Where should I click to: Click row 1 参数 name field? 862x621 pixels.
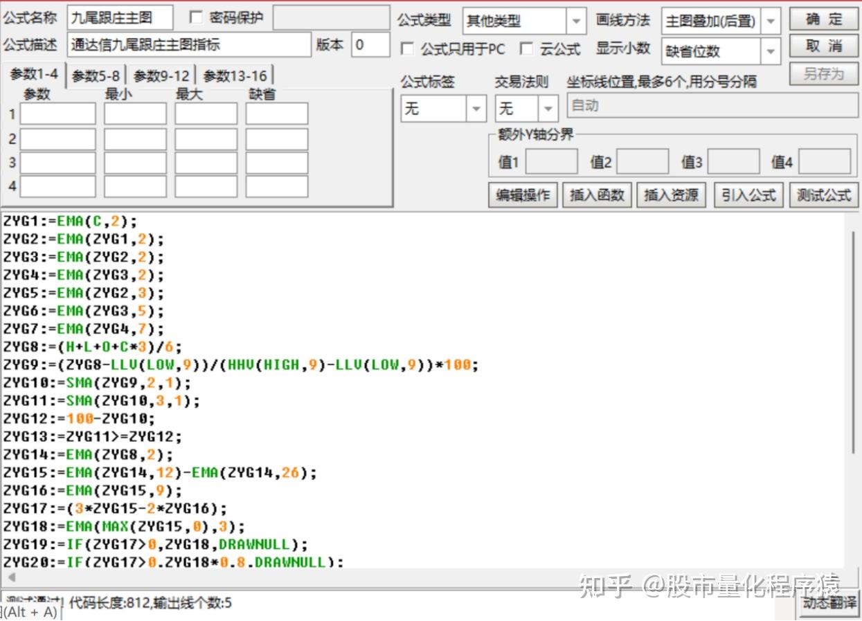click(x=58, y=114)
